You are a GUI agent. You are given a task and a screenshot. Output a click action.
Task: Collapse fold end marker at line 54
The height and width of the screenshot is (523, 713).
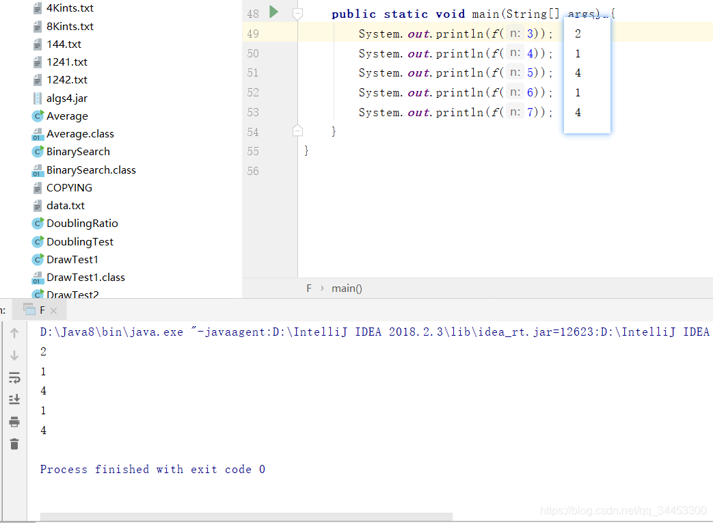[297, 131]
